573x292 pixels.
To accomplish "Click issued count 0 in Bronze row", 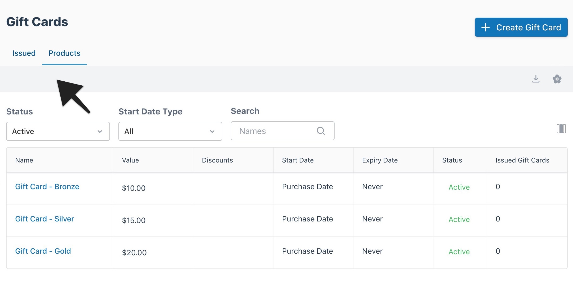I will [498, 187].
